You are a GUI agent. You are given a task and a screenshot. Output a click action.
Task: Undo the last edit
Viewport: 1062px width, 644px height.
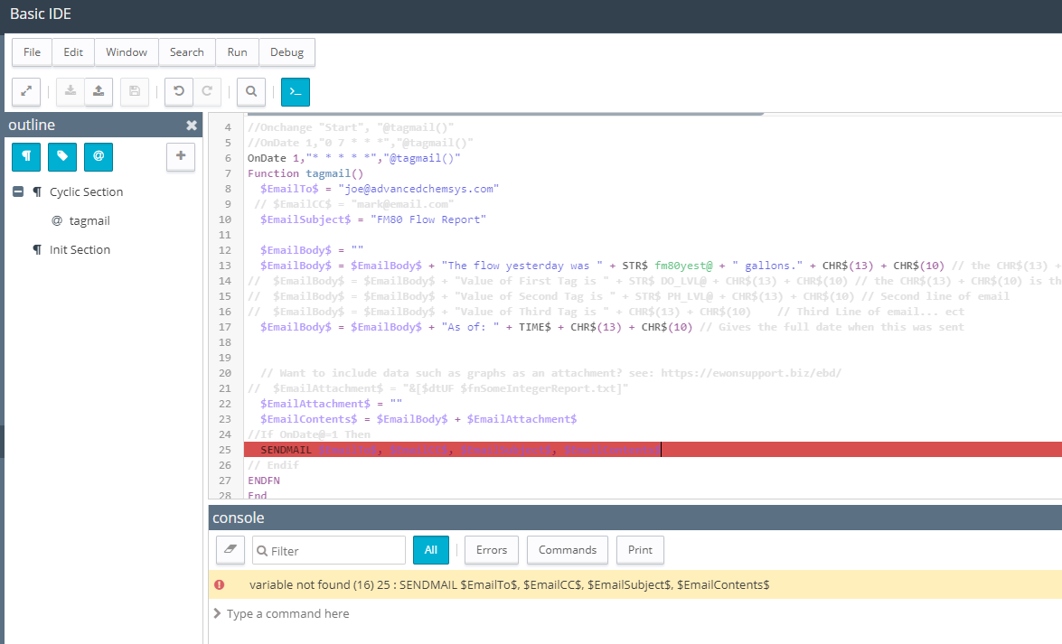(x=178, y=91)
